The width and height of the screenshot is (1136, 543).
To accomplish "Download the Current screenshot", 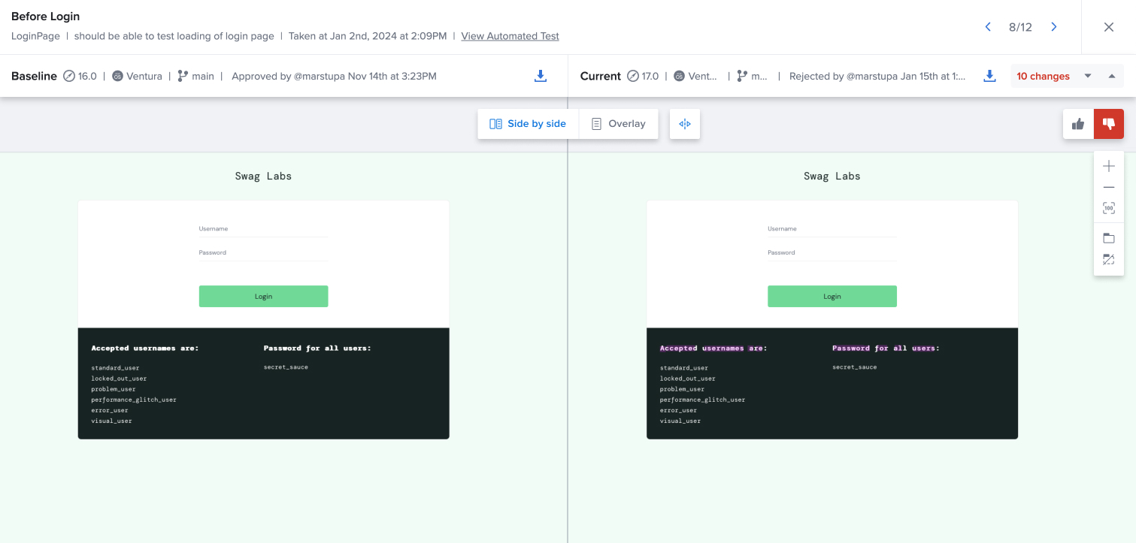I will pos(989,75).
